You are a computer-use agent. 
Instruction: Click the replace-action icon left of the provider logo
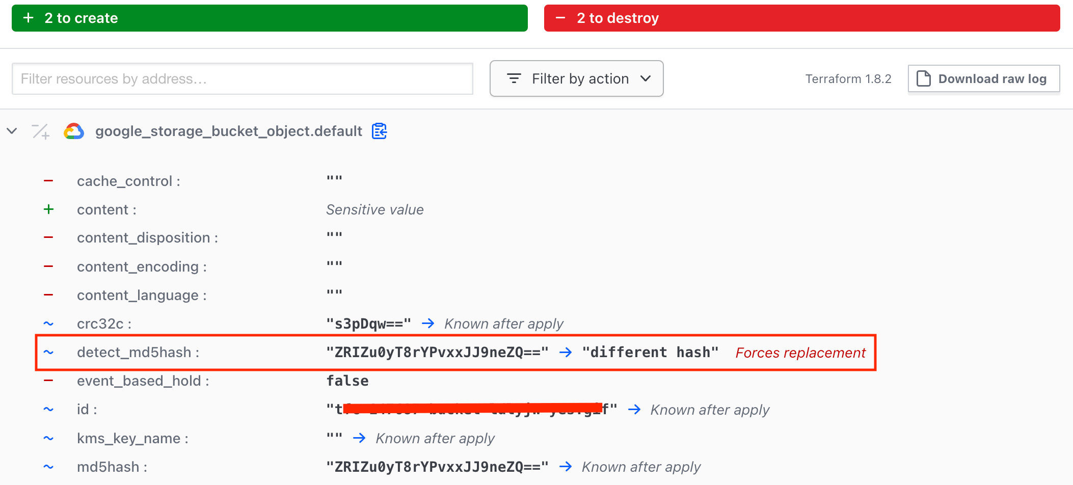click(x=40, y=131)
